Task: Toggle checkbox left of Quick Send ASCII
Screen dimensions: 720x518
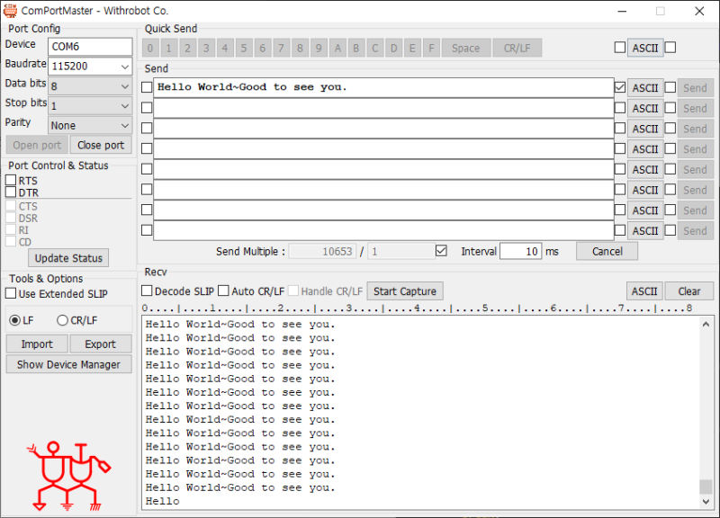Action: point(620,48)
